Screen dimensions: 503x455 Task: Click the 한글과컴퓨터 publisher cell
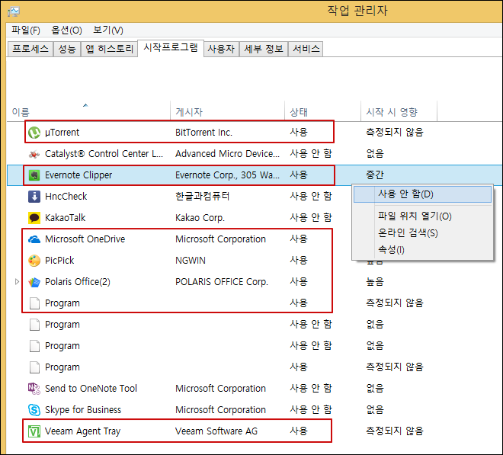coord(203,197)
